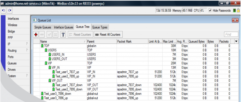Open the Filter funnel icon

pyautogui.click(x=63, y=35)
